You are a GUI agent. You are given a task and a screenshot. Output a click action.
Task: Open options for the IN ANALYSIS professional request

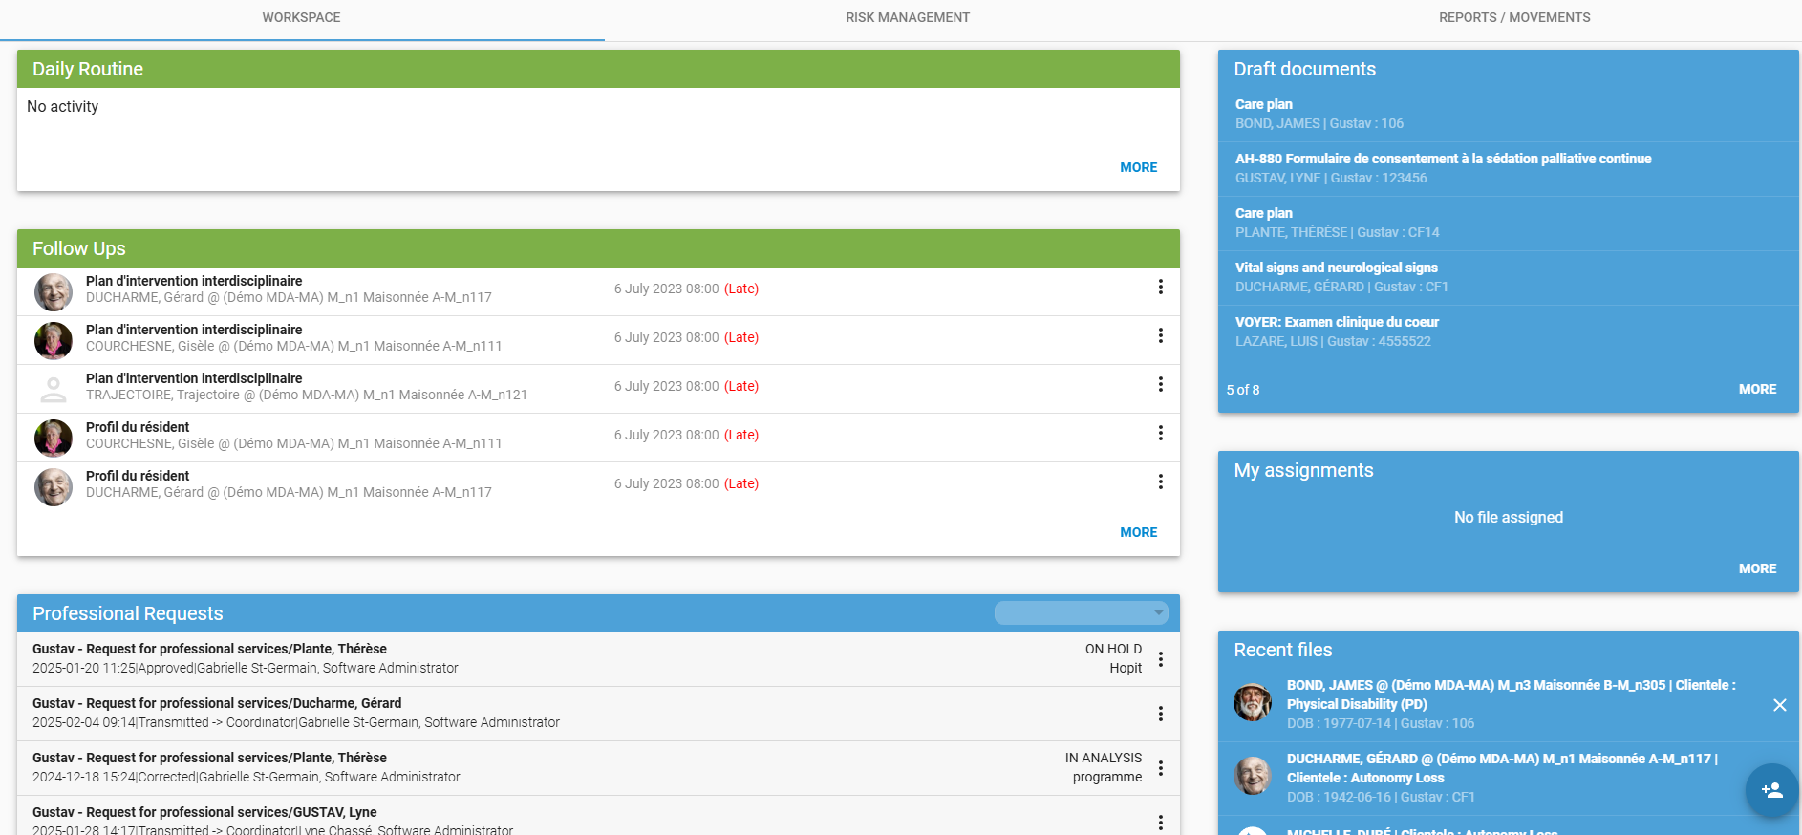click(1160, 768)
